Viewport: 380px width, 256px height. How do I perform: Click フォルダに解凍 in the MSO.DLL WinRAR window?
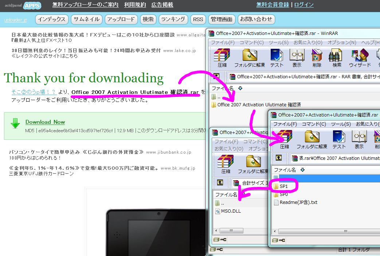(x=253, y=164)
